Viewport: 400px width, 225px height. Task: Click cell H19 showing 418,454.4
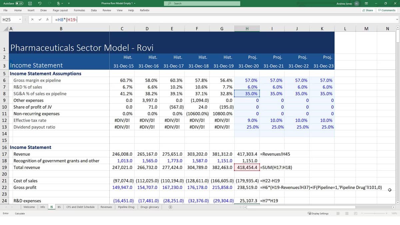coord(247,167)
